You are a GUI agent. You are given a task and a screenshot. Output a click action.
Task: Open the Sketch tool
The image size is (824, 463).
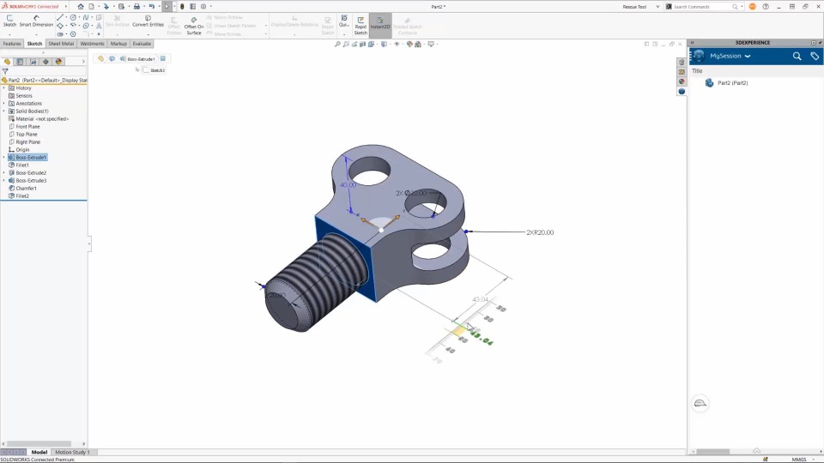[9, 21]
